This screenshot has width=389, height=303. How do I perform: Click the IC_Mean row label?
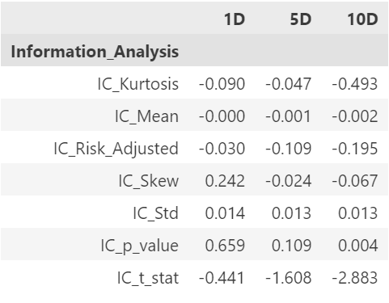click(146, 116)
